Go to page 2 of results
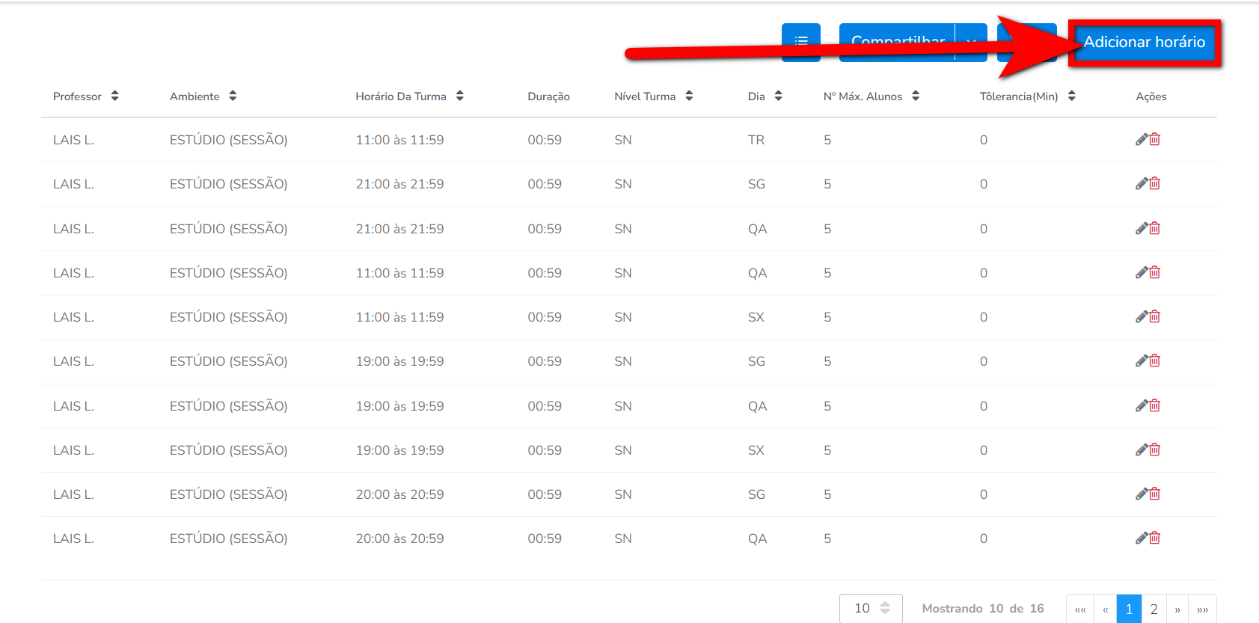Screen dimensions: 1259x623 pyautogui.click(x=1154, y=609)
